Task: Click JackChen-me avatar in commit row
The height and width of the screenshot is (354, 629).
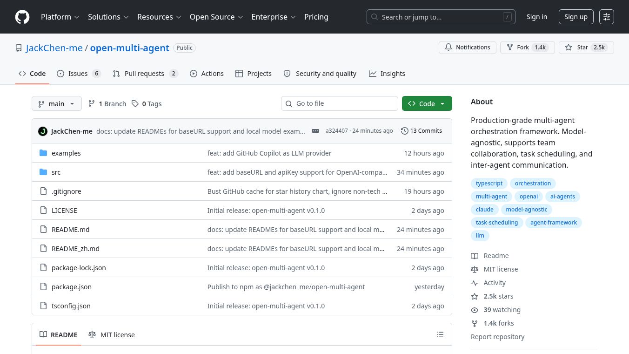Action: click(43, 131)
